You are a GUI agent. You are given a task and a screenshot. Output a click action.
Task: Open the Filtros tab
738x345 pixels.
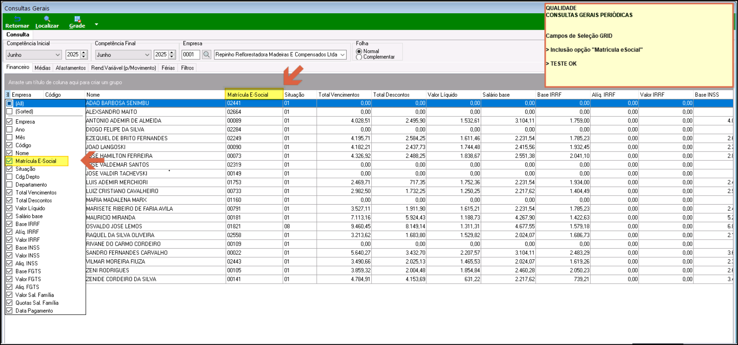pyautogui.click(x=188, y=68)
